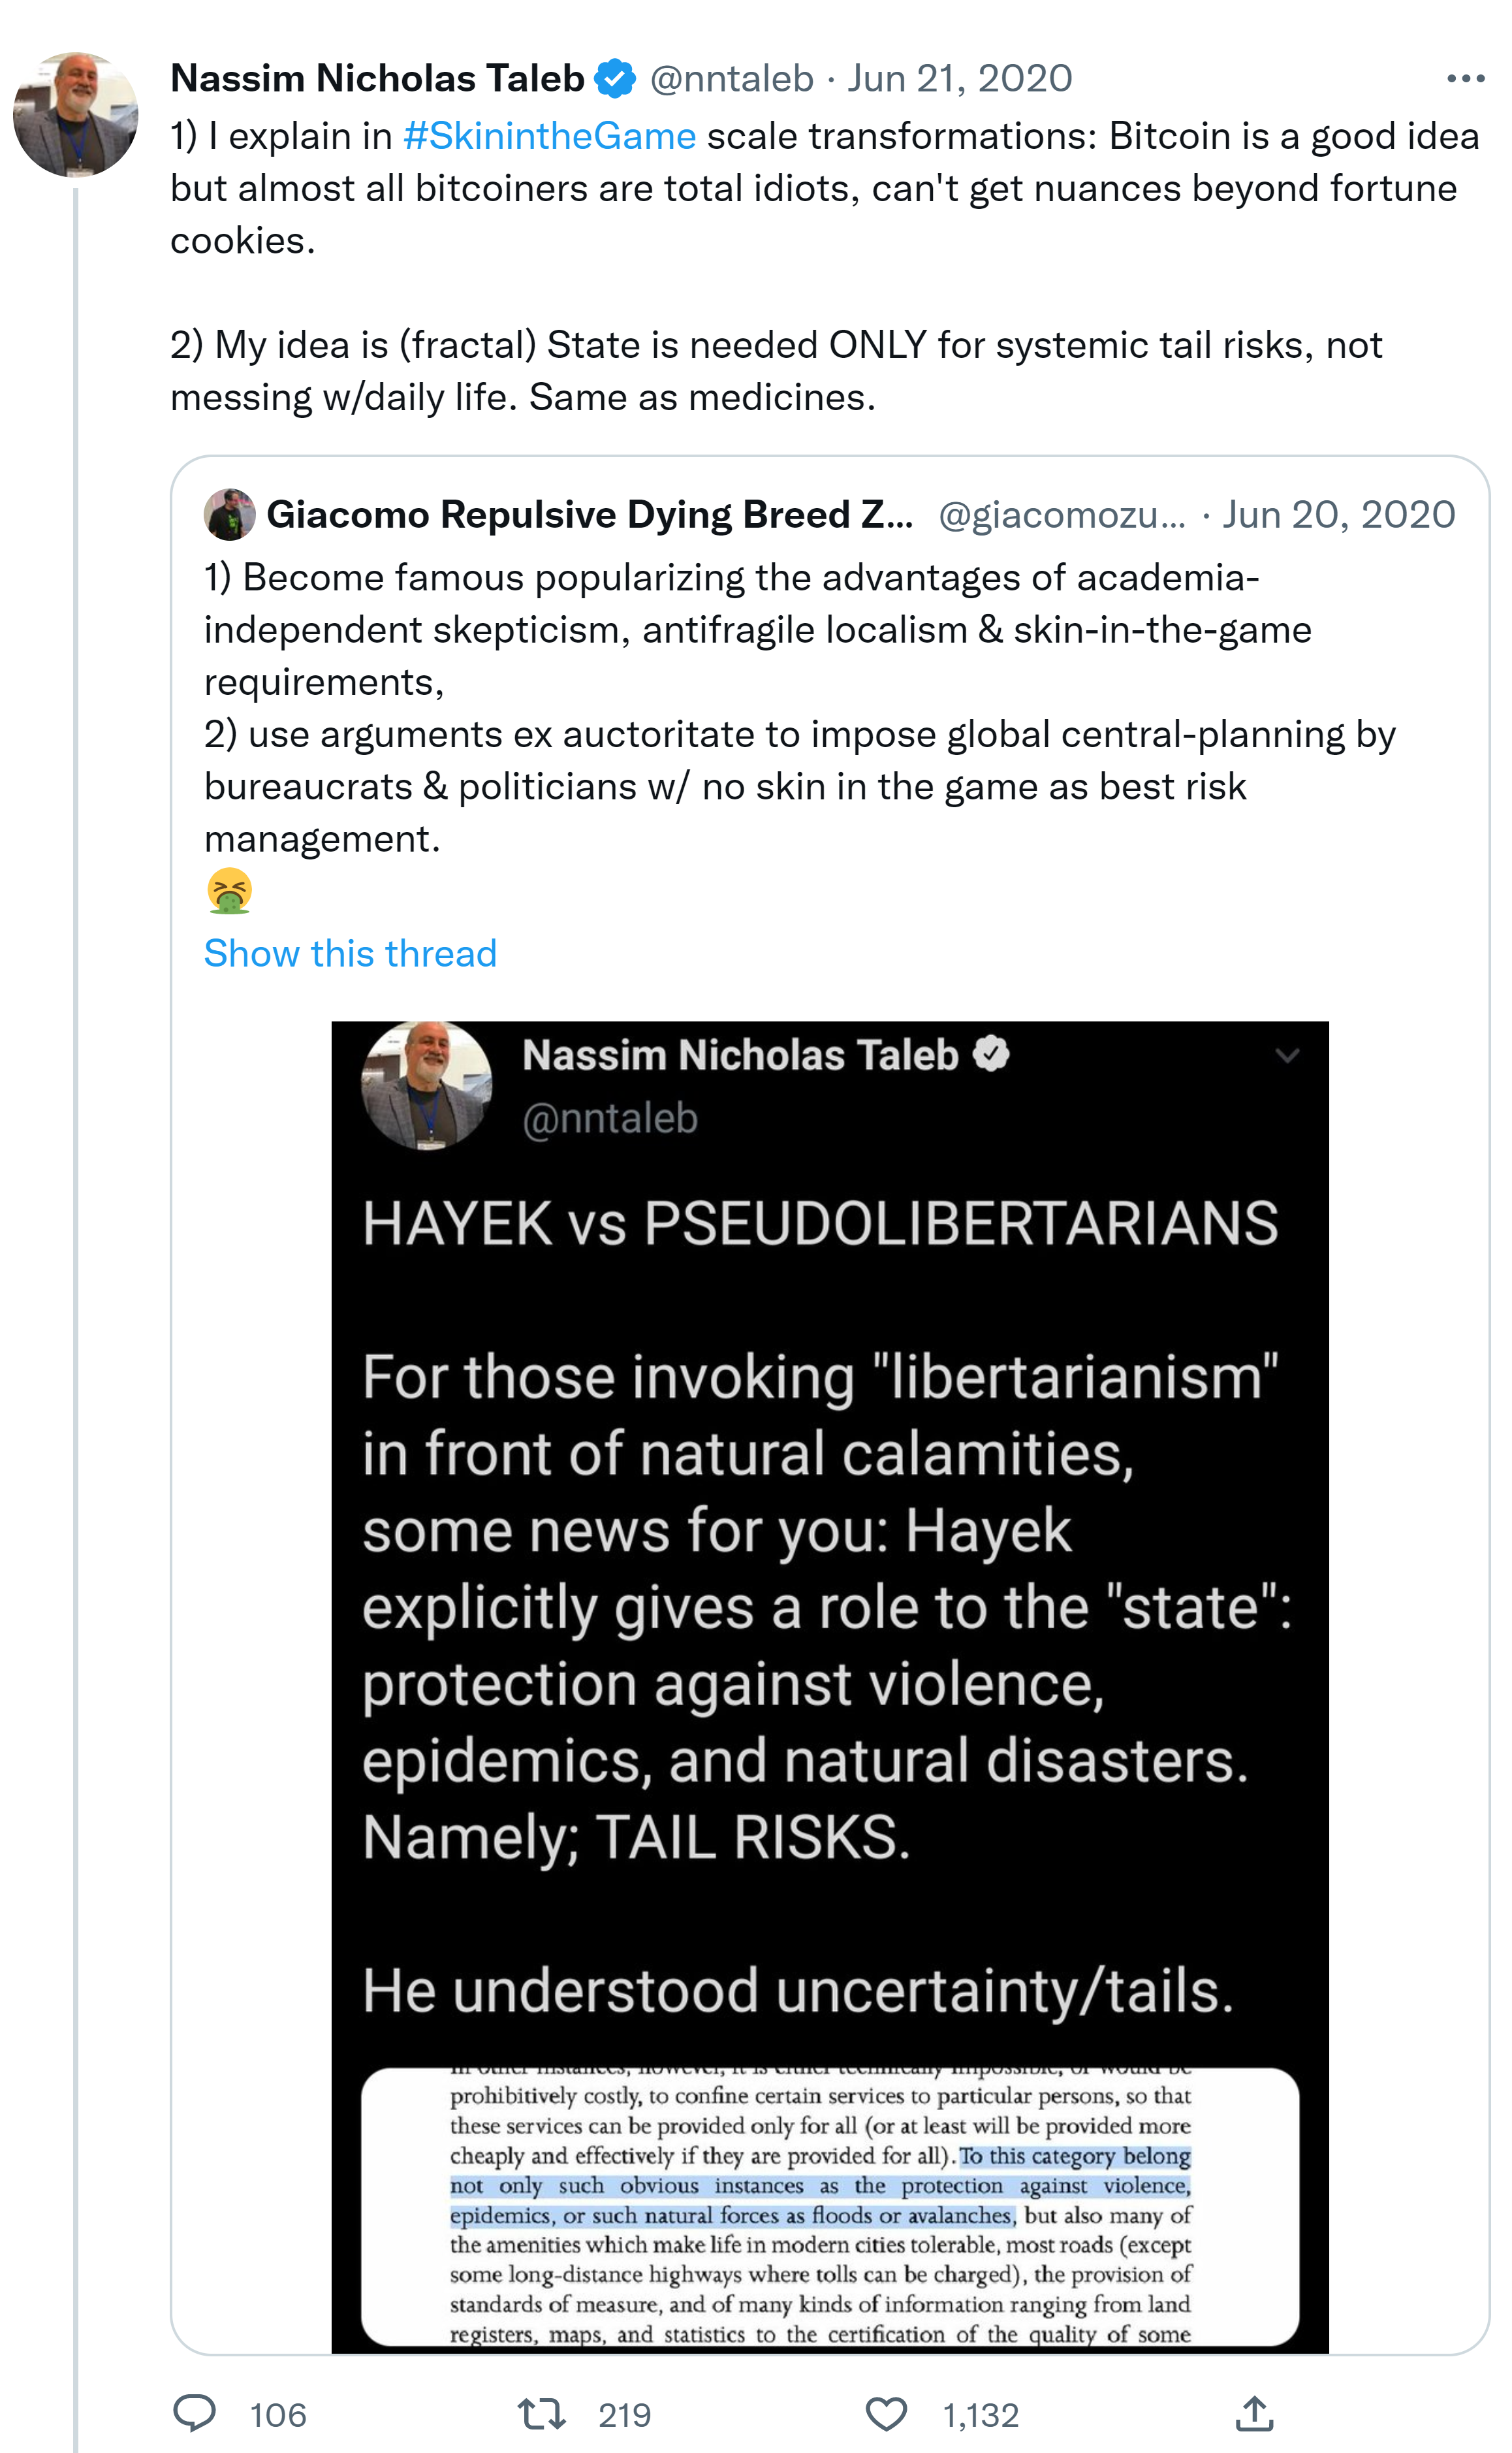Click the blue verified badge by Taleb's name
The width and height of the screenshot is (1512, 2453).
pyautogui.click(x=615, y=79)
